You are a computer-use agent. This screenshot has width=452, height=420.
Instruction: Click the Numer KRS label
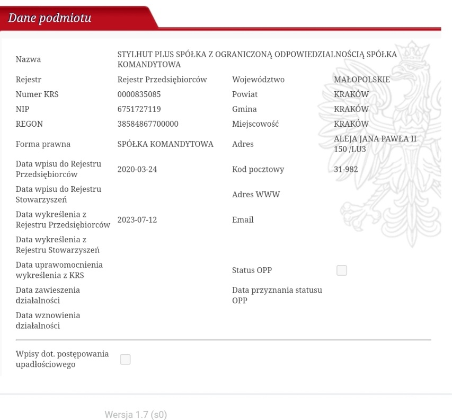pos(37,94)
